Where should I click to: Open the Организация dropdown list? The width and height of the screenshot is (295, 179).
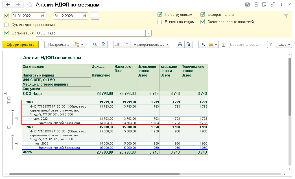[x=148, y=33]
